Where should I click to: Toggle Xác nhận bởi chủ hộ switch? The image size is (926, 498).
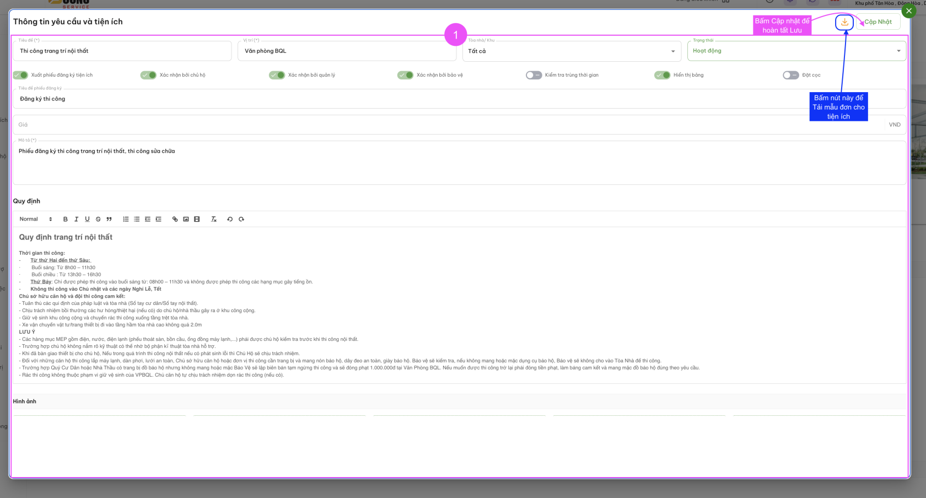pos(148,75)
